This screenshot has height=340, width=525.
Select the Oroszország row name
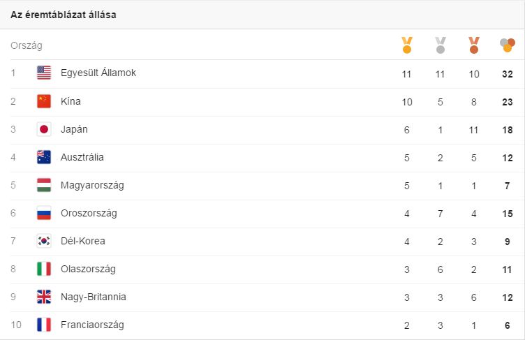click(89, 214)
